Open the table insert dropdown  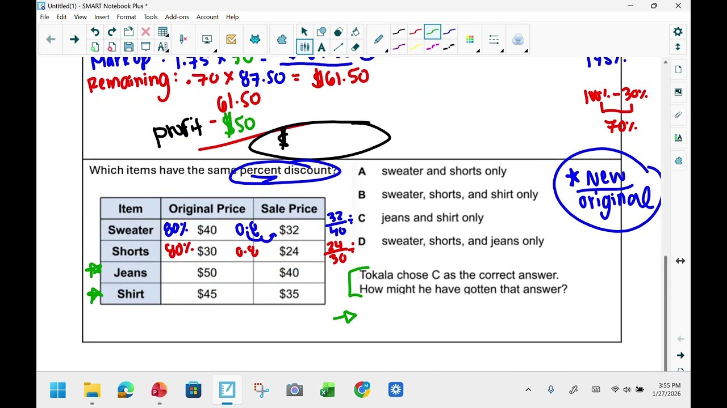coord(163,32)
